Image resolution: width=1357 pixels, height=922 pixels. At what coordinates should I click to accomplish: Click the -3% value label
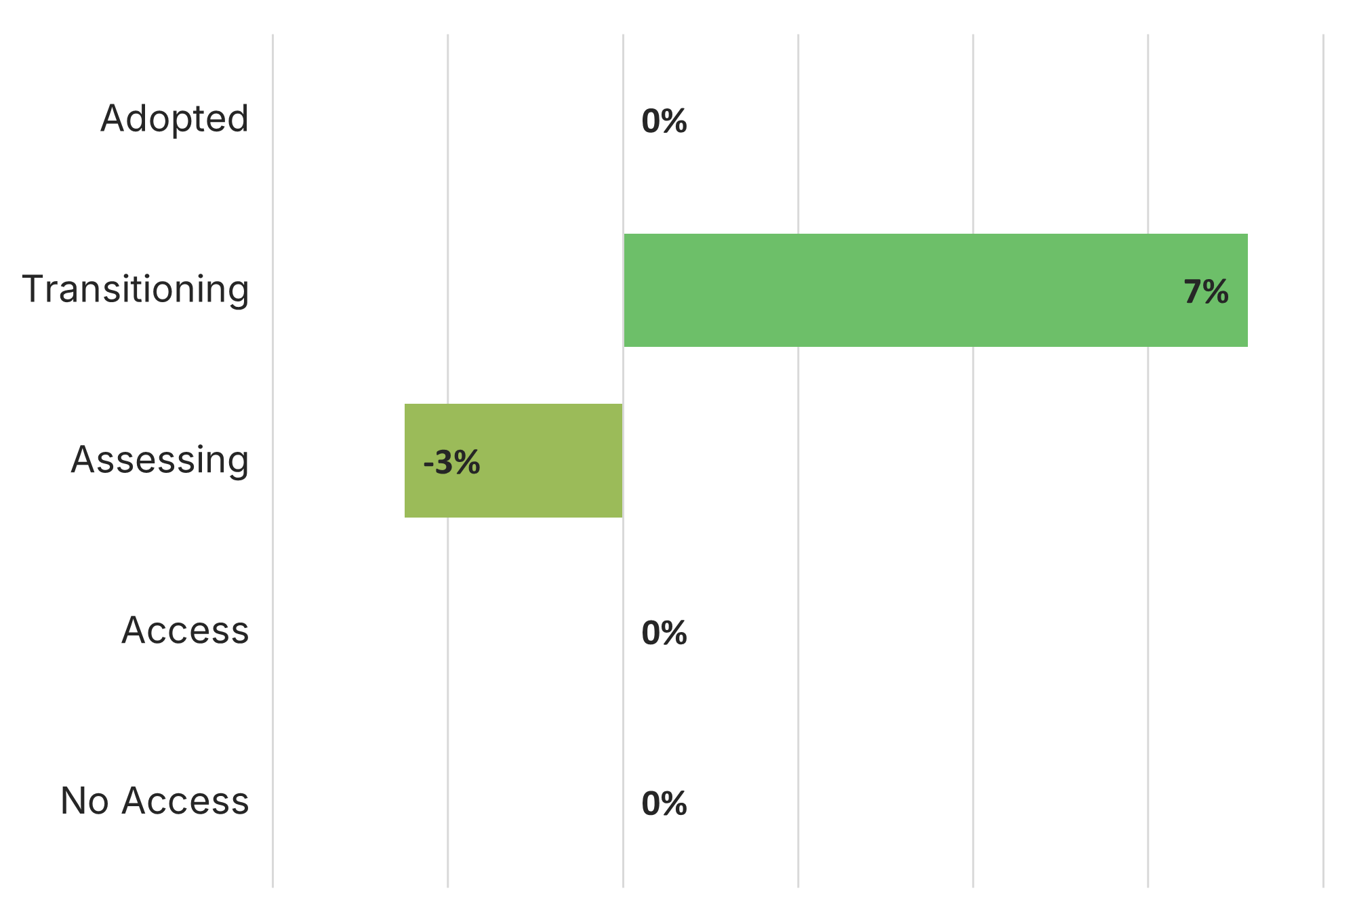(451, 463)
